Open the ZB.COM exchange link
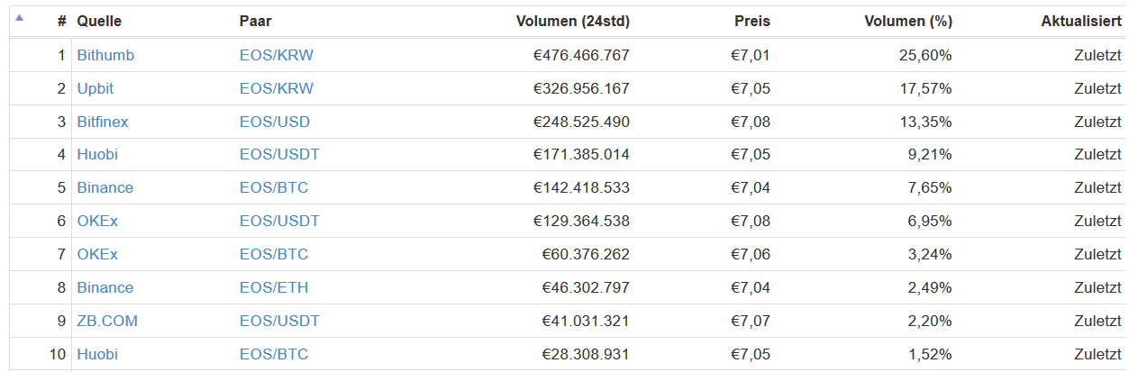The image size is (1147, 372). [x=107, y=321]
